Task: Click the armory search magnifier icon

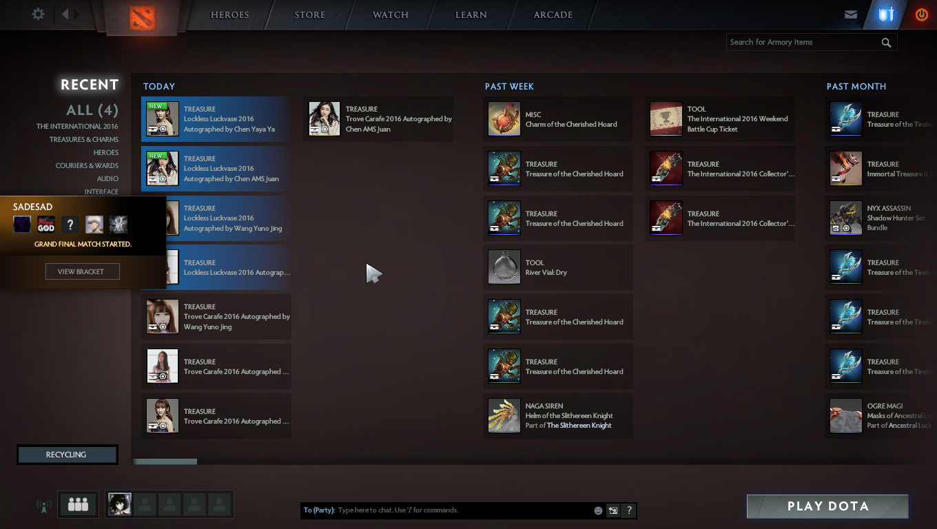Action: (x=886, y=43)
